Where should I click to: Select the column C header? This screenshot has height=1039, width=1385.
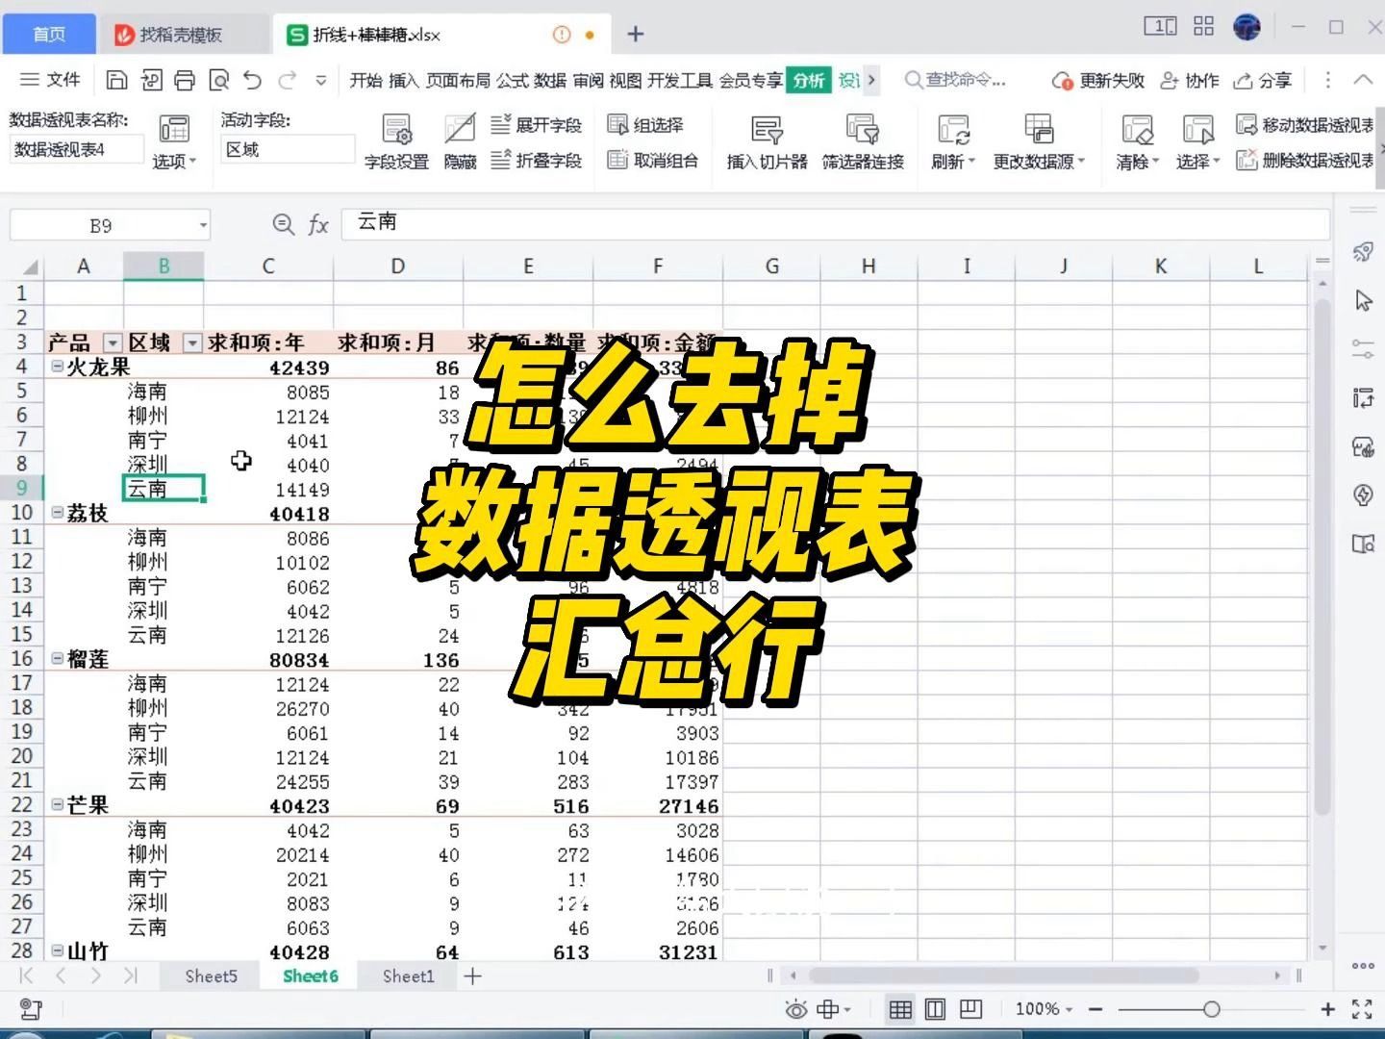pyautogui.click(x=268, y=266)
